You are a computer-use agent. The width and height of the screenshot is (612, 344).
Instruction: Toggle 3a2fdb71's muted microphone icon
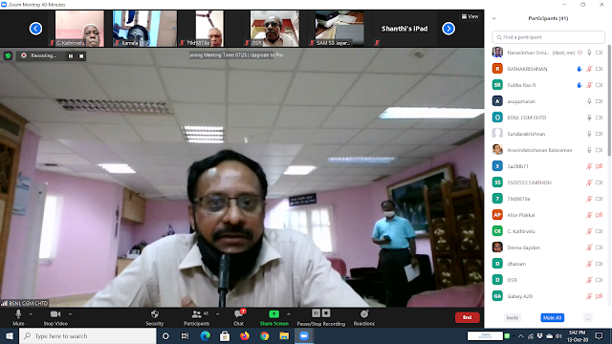point(589,166)
